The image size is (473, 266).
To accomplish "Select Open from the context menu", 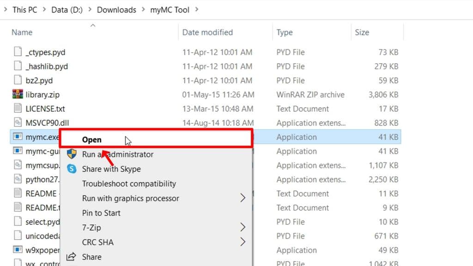I will pyautogui.click(x=92, y=139).
